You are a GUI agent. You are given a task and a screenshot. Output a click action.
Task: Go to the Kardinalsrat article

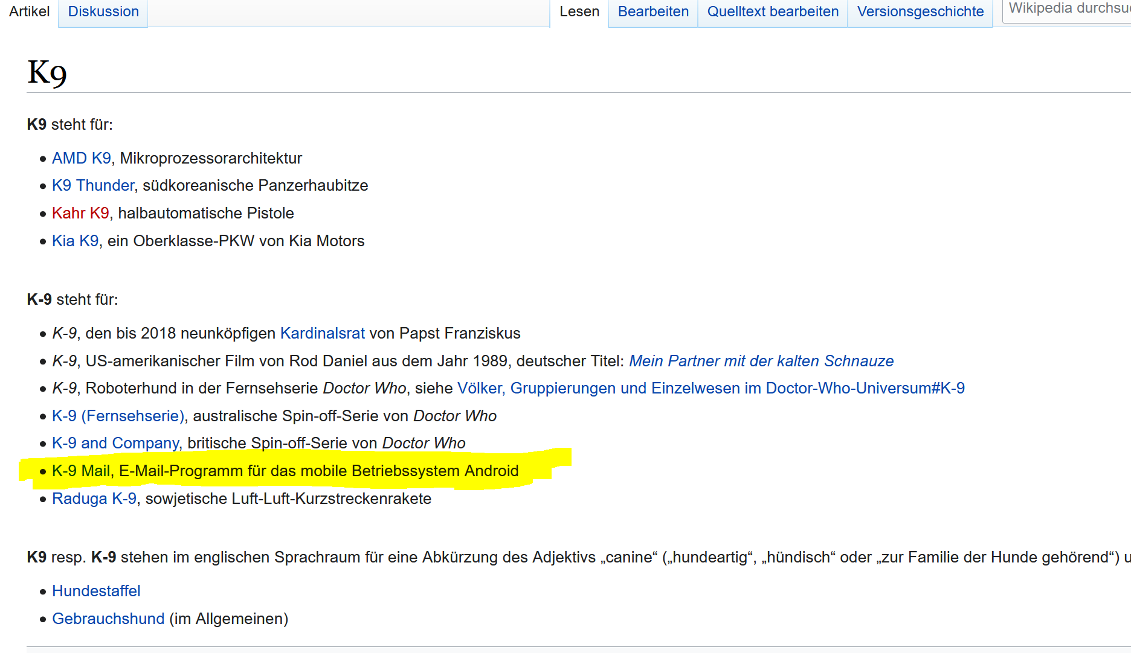pos(322,333)
